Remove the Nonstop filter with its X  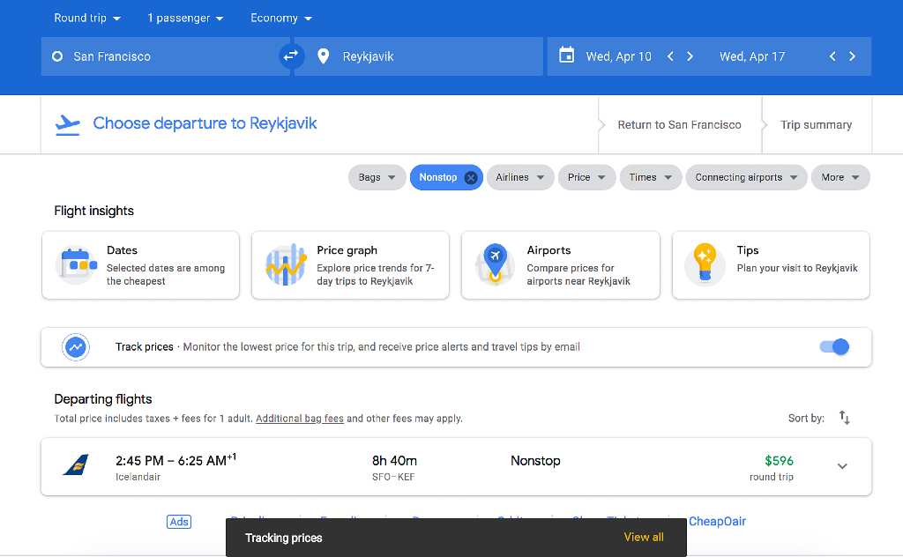click(471, 178)
